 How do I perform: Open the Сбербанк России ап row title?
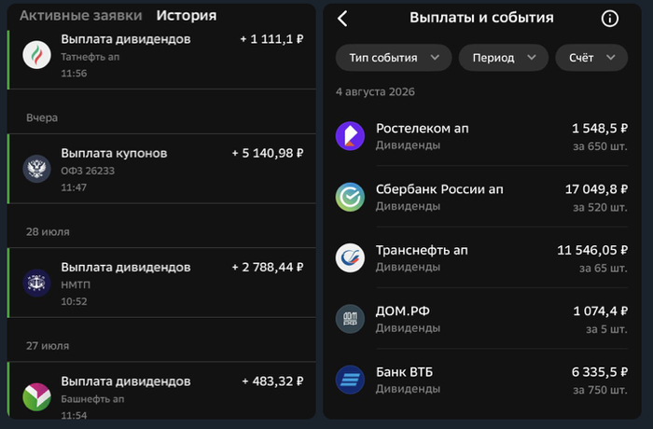[x=439, y=189]
